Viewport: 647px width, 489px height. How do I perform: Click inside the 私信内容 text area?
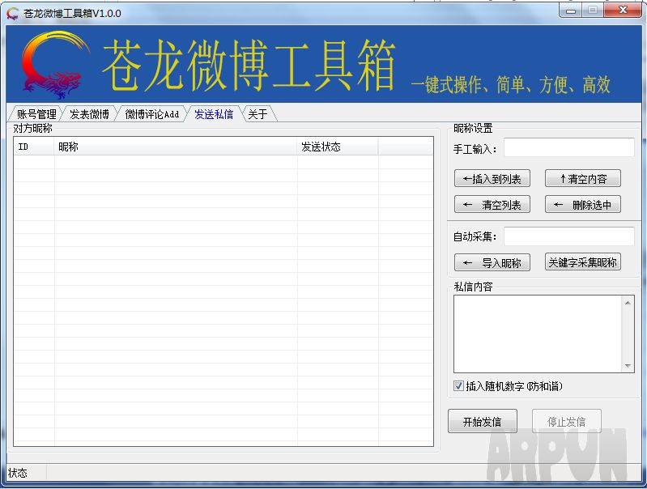click(537, 334)
